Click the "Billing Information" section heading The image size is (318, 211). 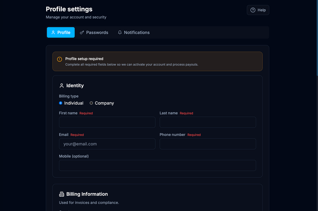[x=87, y=194]
